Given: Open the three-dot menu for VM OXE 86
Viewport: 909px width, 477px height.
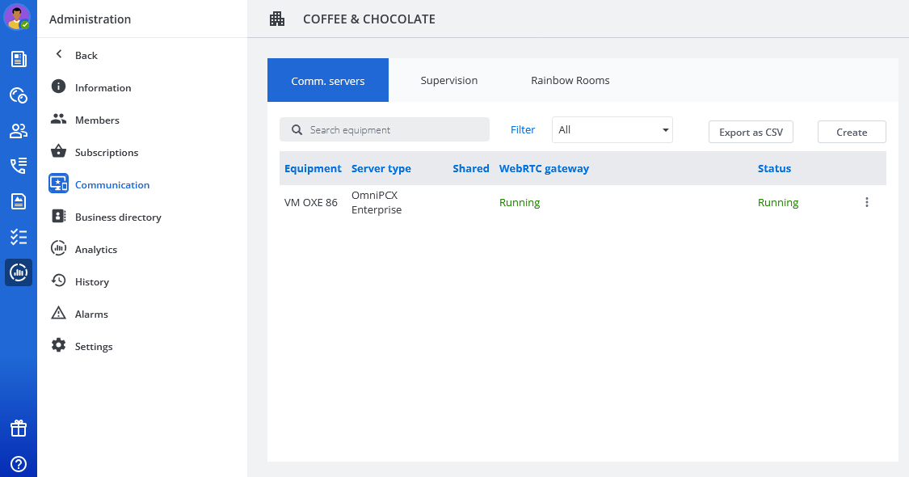Looking at the screenshot, I should pos(867,203).
